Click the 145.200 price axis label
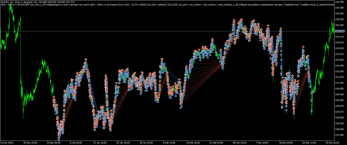347x145 pixels. point(340,25)
